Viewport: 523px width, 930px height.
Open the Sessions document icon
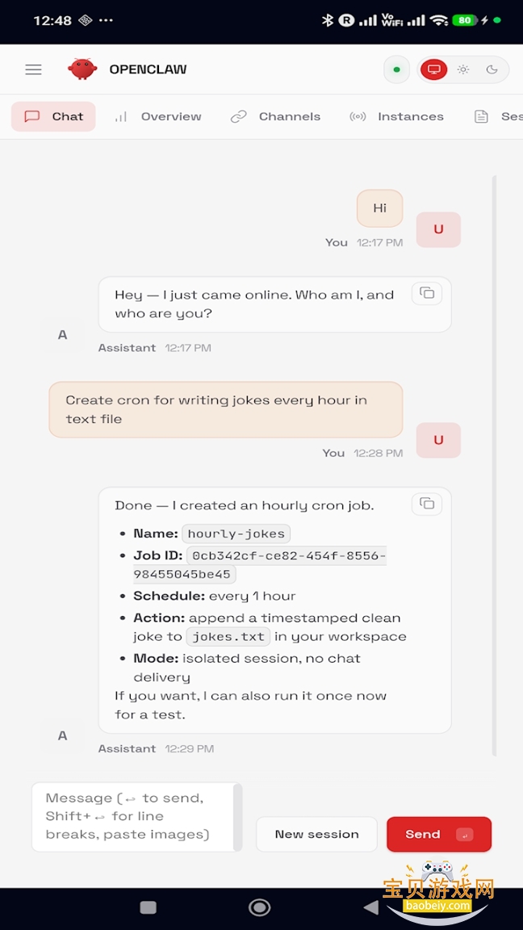[479, 116]
